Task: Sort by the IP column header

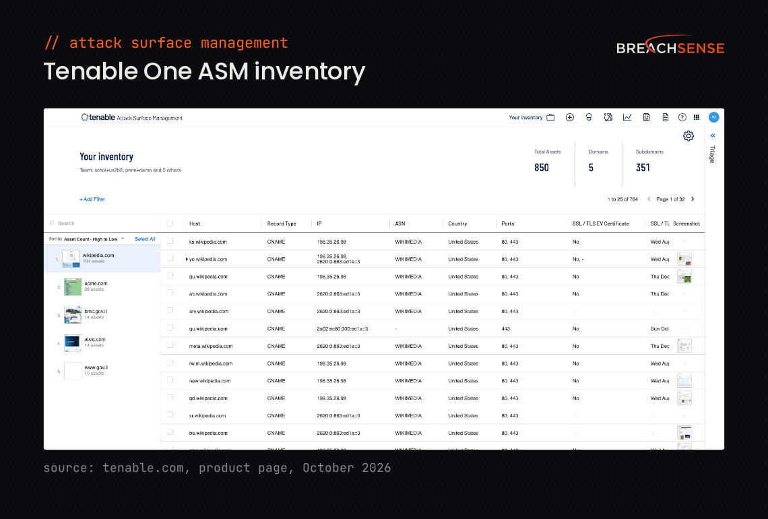Action: [x=319, y=223]
